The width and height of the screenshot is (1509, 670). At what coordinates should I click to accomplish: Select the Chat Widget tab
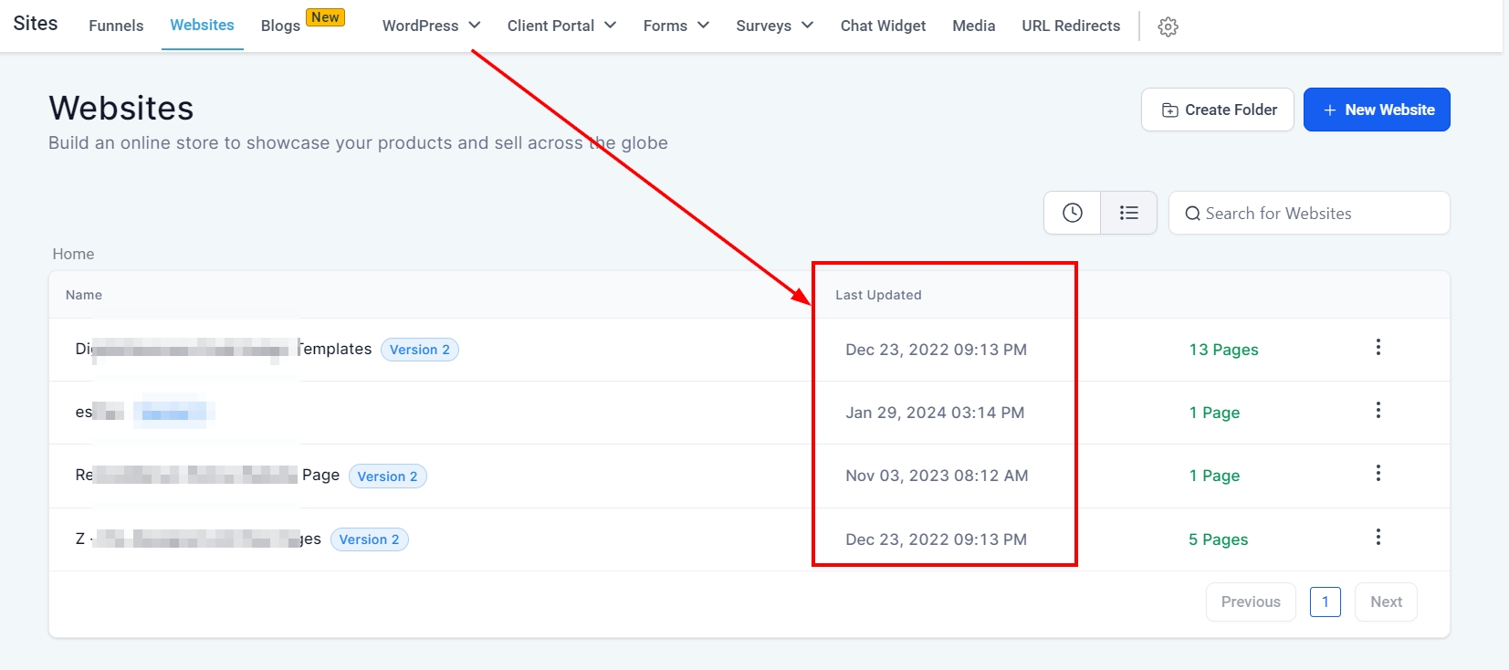883,26
